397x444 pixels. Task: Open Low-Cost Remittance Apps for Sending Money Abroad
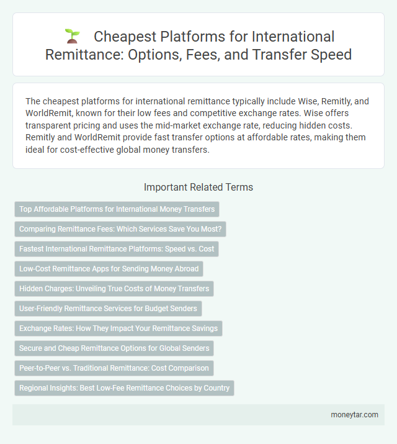pos(109,269)
